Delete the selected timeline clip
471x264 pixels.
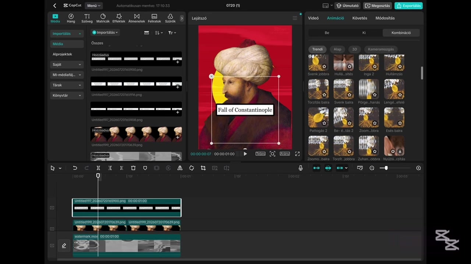coord(133,168)
